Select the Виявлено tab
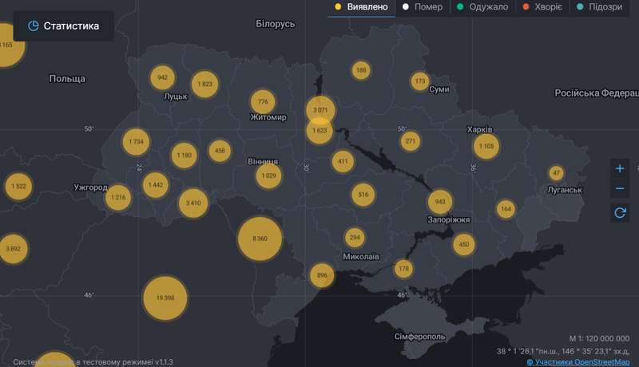This screenshot has width=639, height=367. pos(362,7)
